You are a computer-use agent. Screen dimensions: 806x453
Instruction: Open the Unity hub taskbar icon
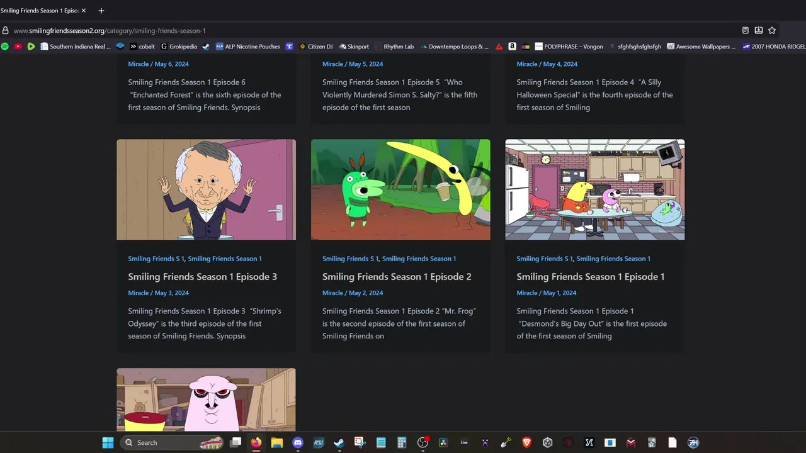pos(548,442)
